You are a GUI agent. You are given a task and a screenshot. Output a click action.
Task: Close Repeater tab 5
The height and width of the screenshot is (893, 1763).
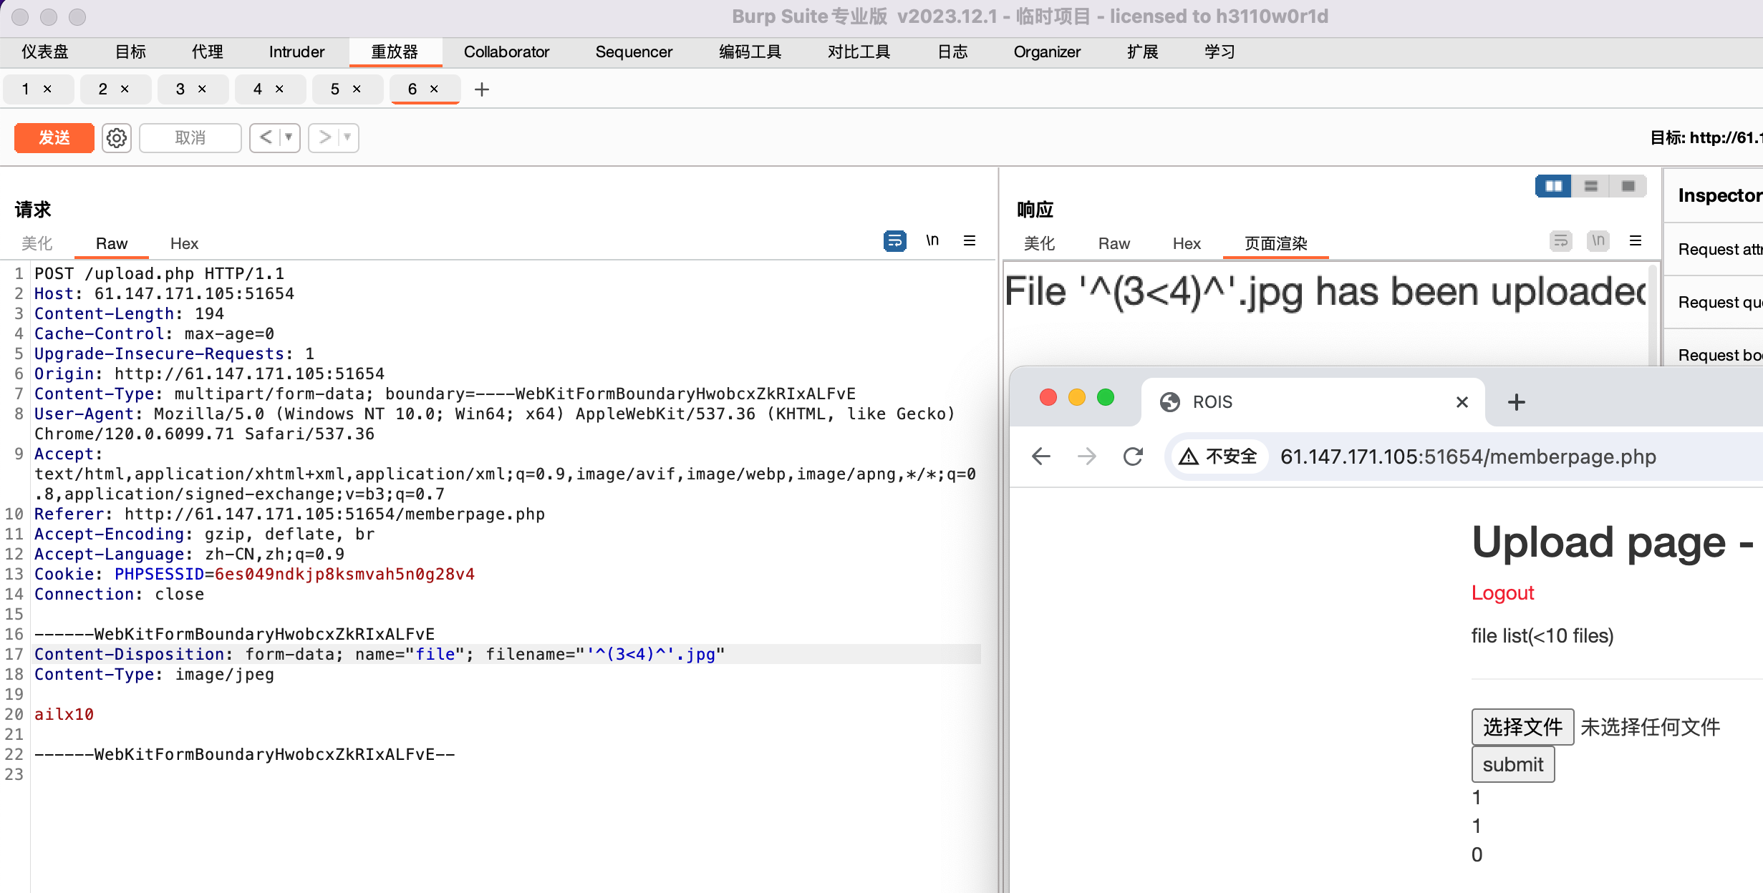coord(357,89)
